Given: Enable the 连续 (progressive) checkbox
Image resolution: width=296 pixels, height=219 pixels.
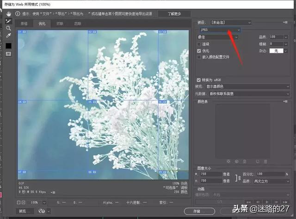Looking at the screenshot, I should 199,44.
